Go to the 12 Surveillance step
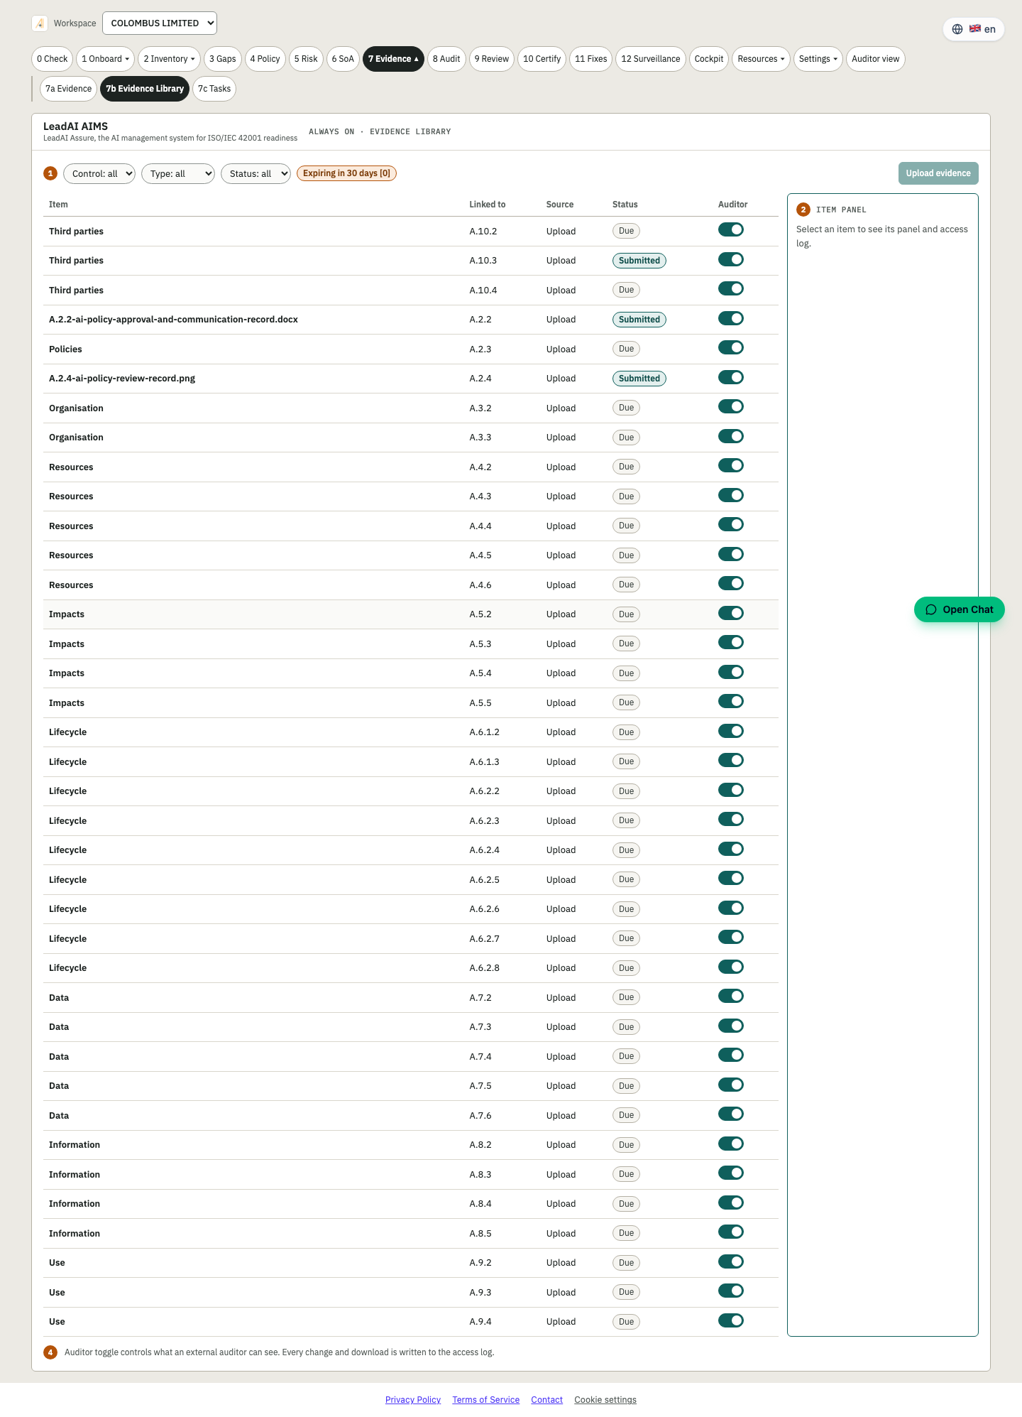Image resolution: width=1022 pixels, height=1417 pixels. [651, 59]
